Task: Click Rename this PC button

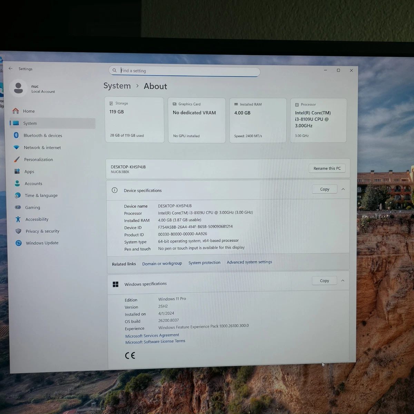Action: 327,168
